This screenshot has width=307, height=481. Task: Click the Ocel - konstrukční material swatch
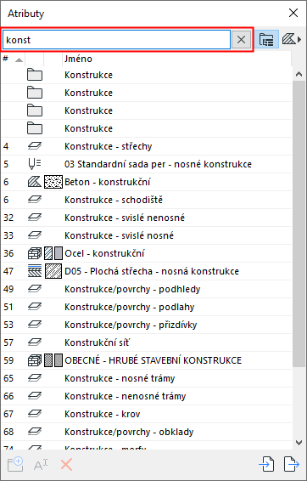point(53,253)
